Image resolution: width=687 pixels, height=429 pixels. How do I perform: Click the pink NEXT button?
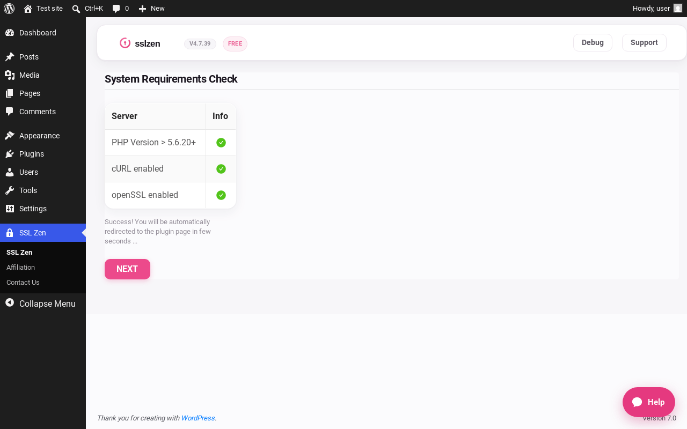(127, 269)
